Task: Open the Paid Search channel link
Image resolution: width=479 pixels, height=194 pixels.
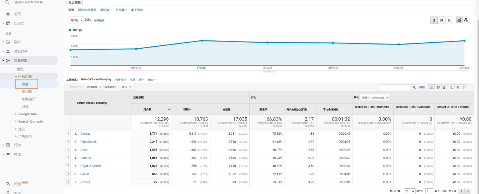Action: (x=88, y=142)
